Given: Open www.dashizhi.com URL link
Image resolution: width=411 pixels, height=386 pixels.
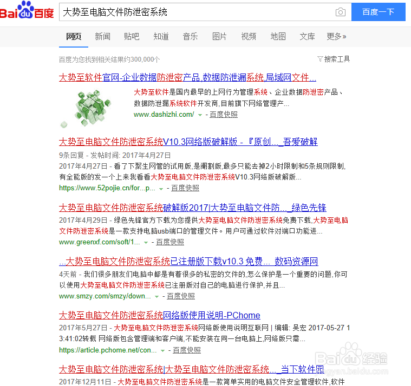Looking at the screenshot, I should point(164,115).
